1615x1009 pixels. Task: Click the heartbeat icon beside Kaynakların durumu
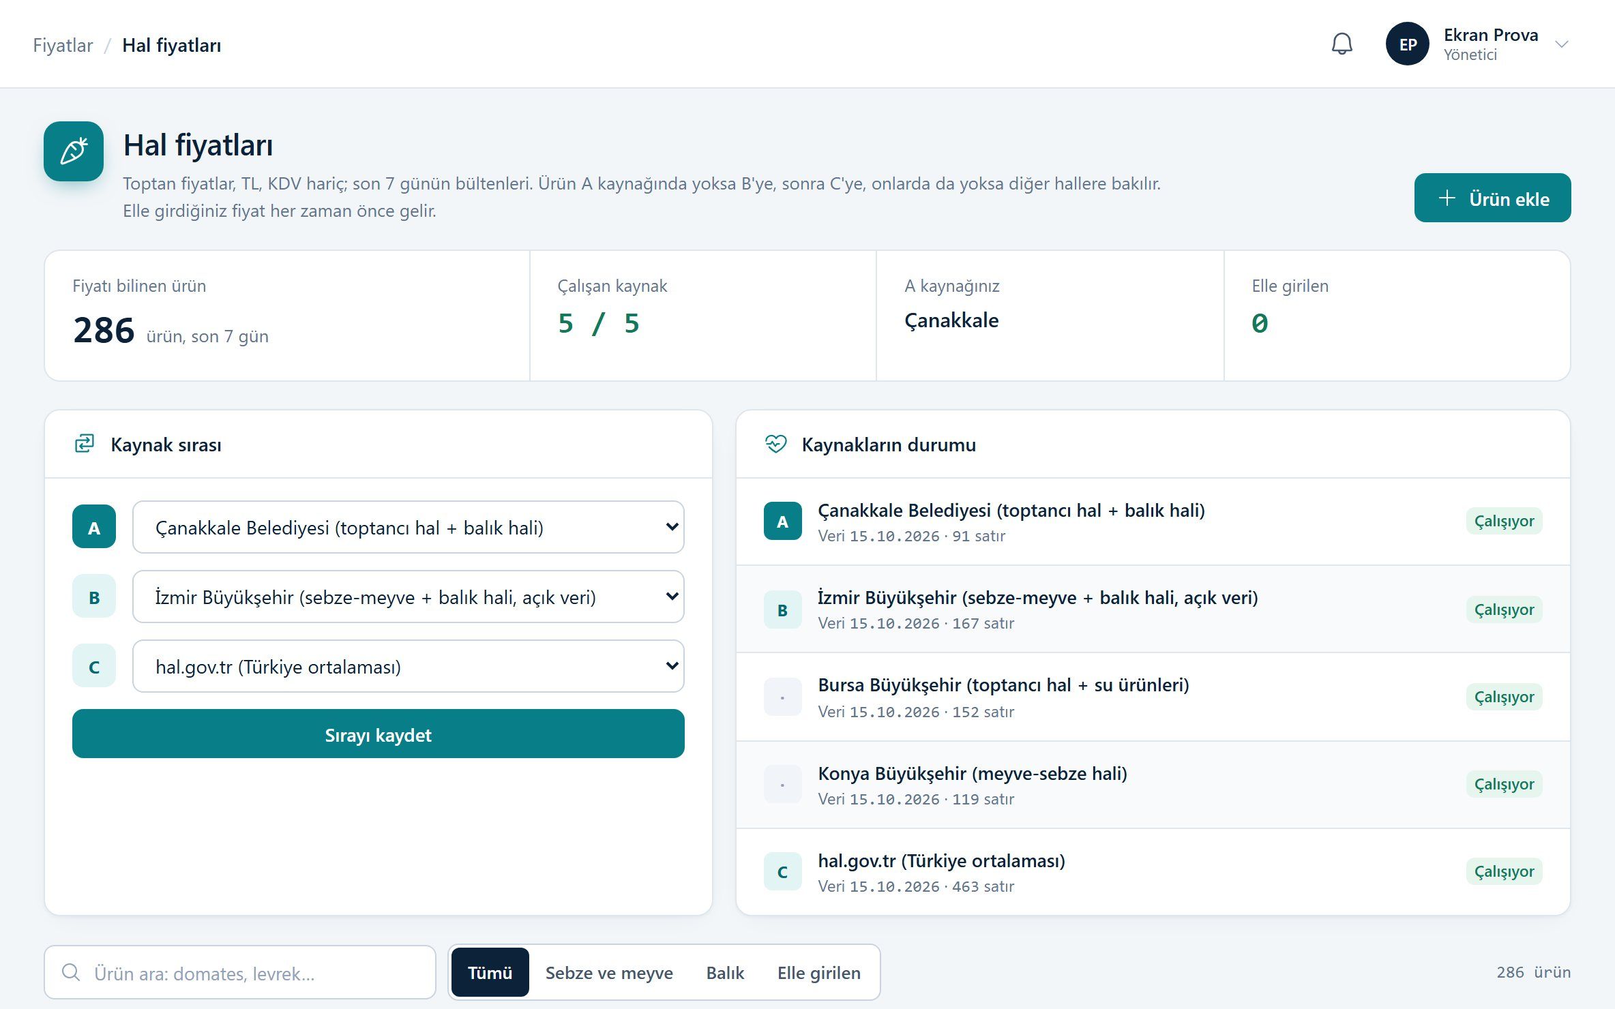click(x=775, y=444)
